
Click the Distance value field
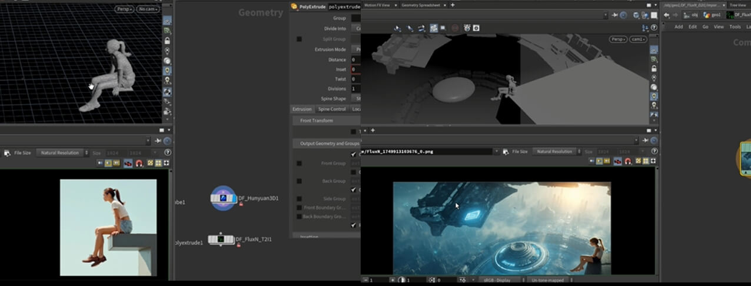point(356,59)
